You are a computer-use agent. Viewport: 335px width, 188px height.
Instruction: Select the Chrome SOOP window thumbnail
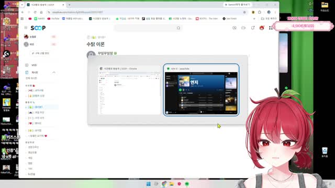pos(129,90)
